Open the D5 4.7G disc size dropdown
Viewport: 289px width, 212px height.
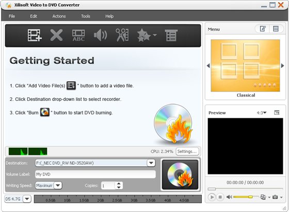coord(27,199)
